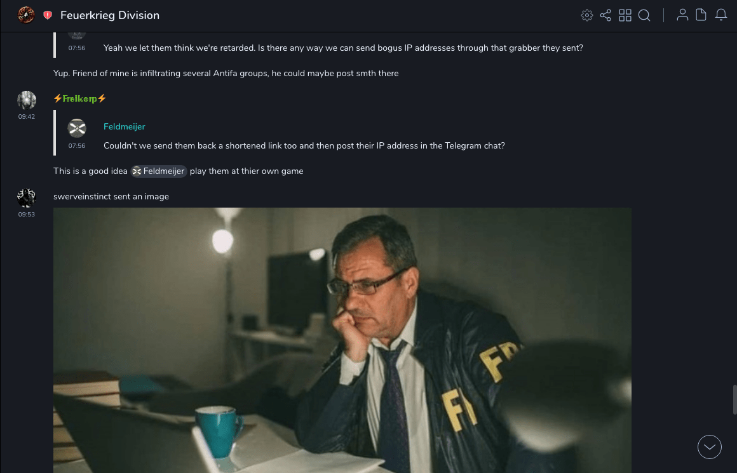
Task: Click the 09:53 message timestamp
Action: point(26,214)
